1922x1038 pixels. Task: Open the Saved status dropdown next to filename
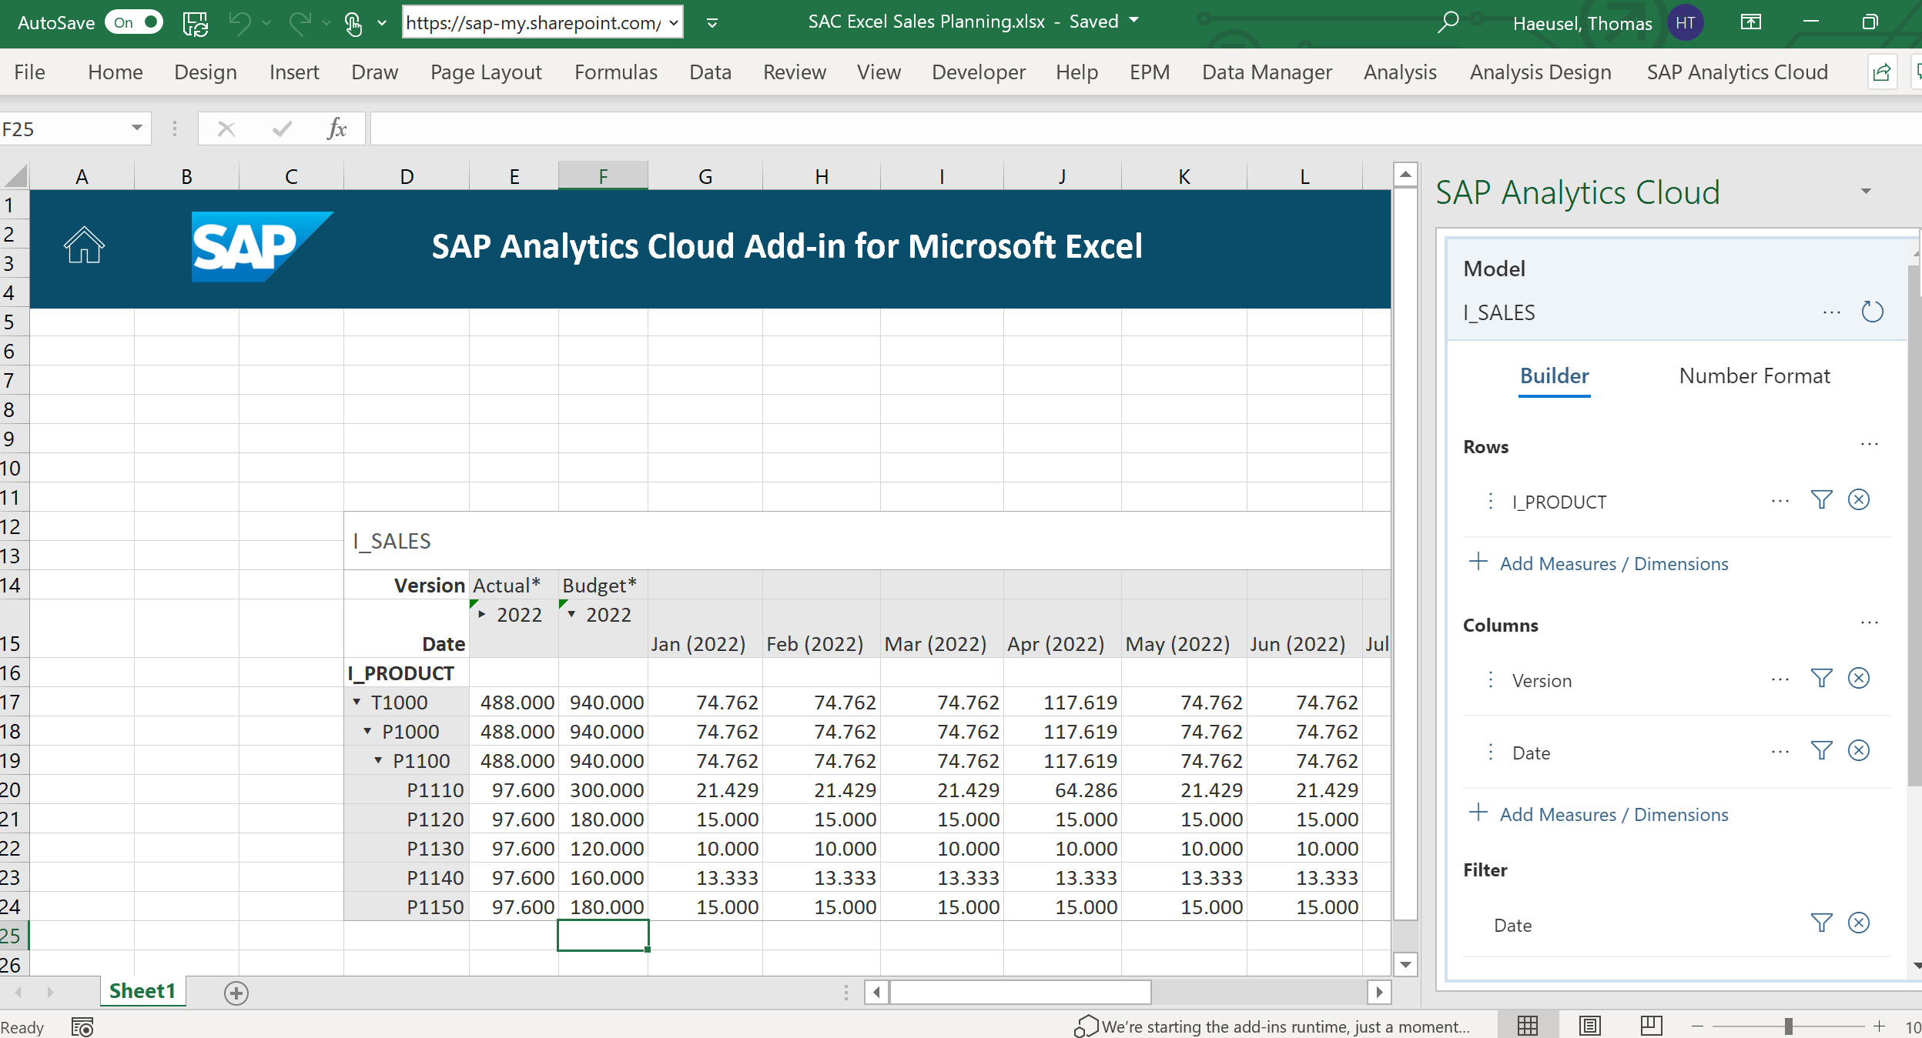pyautogui.click(x=1133, y=20)
